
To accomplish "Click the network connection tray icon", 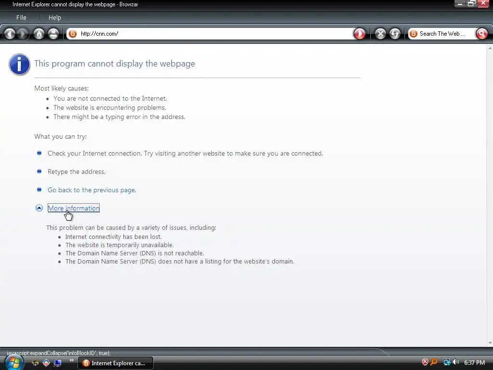I will point(447,362).
